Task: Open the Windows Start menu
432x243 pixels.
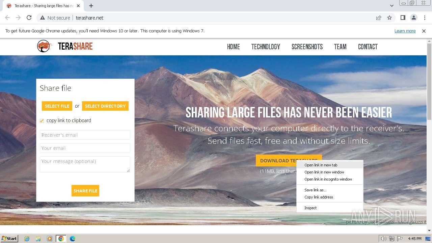Action: pyautogui.click(x=9, y=238)
